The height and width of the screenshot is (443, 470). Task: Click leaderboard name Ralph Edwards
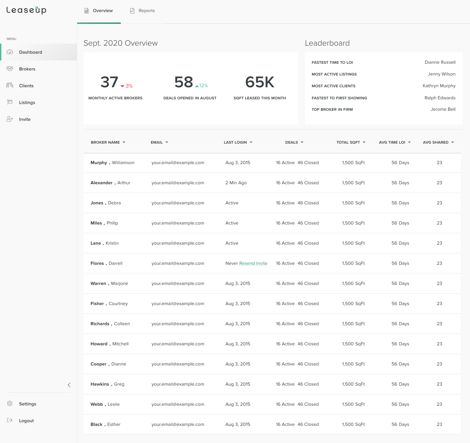pyautogui.click(x=440, y=98)
